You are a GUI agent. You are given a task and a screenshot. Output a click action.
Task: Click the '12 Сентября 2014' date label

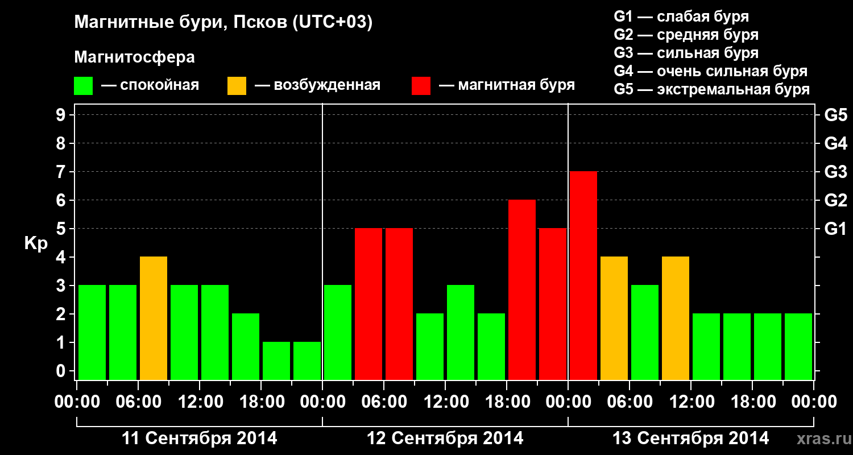click(x=445, y=439)
